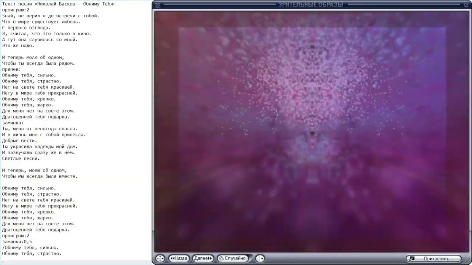Click the line "И зазвучали сразу же в нём."
Screen dimensions: 472x265
click(x=38, y=152)
